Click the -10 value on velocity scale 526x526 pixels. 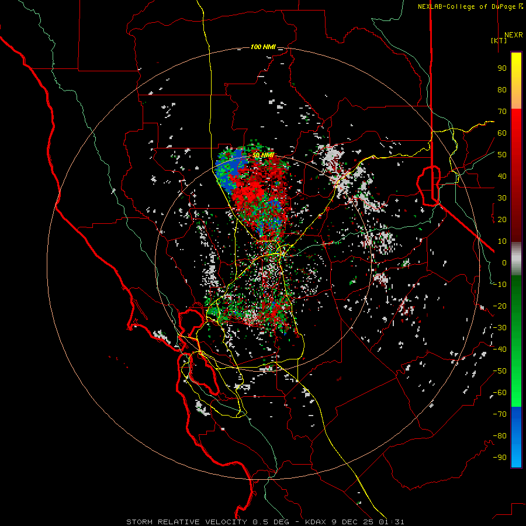[500, 285]
